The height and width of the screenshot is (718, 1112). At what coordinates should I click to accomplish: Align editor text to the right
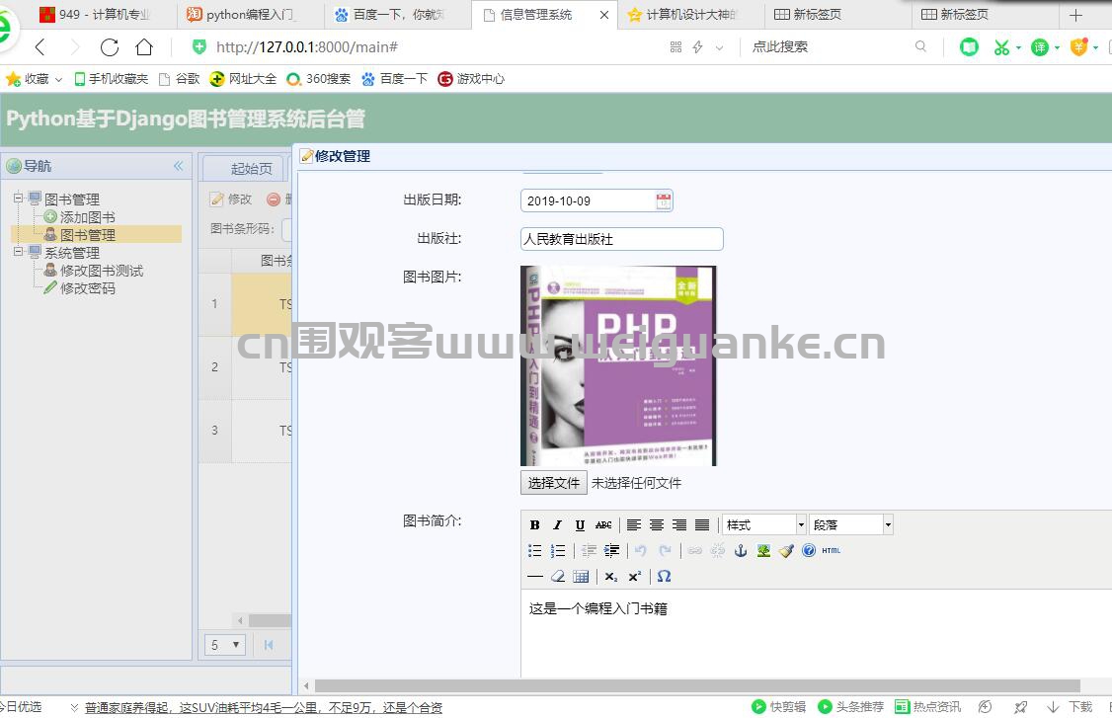[x=679, y=525]
